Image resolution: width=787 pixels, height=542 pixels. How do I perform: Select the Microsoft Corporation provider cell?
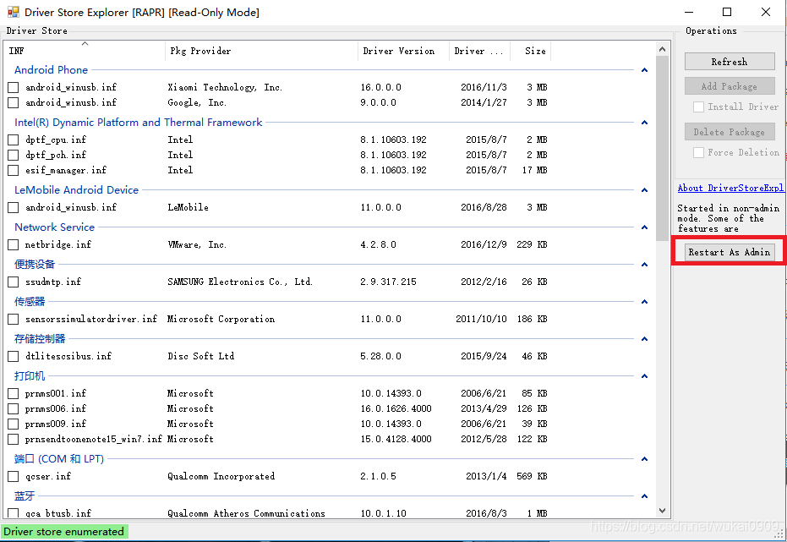(x=221, y=319)
